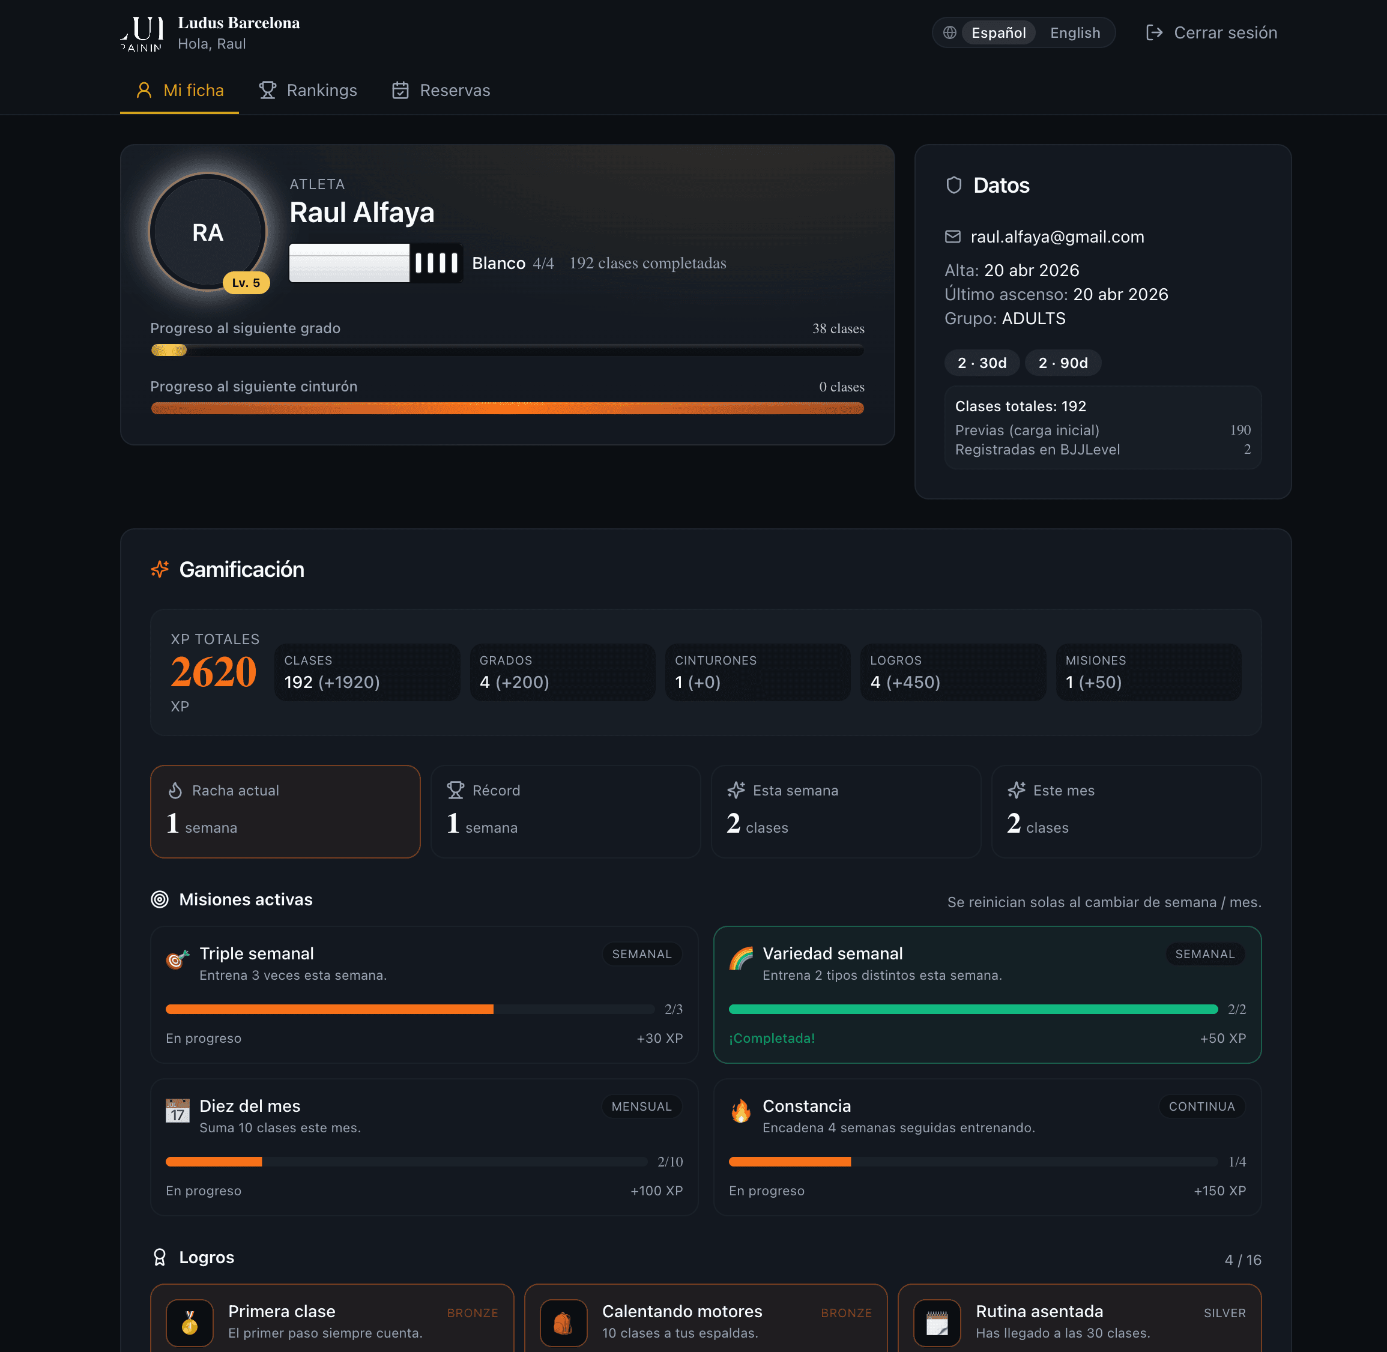The height and width of the screenshot is (1352, 1387).
Task: Click the 2 · 90d badge
Action: pos(1062,363)
